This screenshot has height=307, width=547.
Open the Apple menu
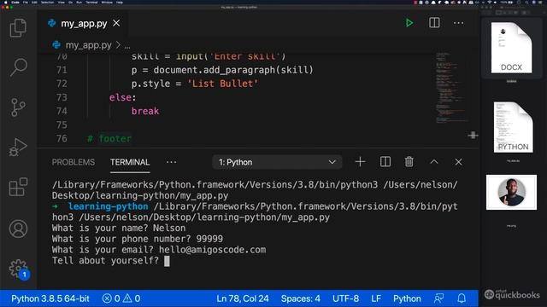point(6,2)
